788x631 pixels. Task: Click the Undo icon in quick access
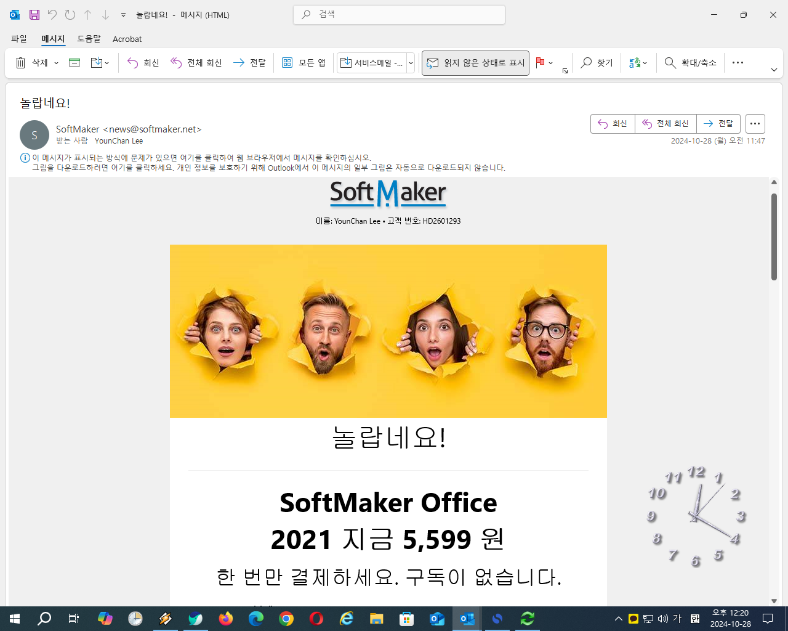click(x=52, y=15)
